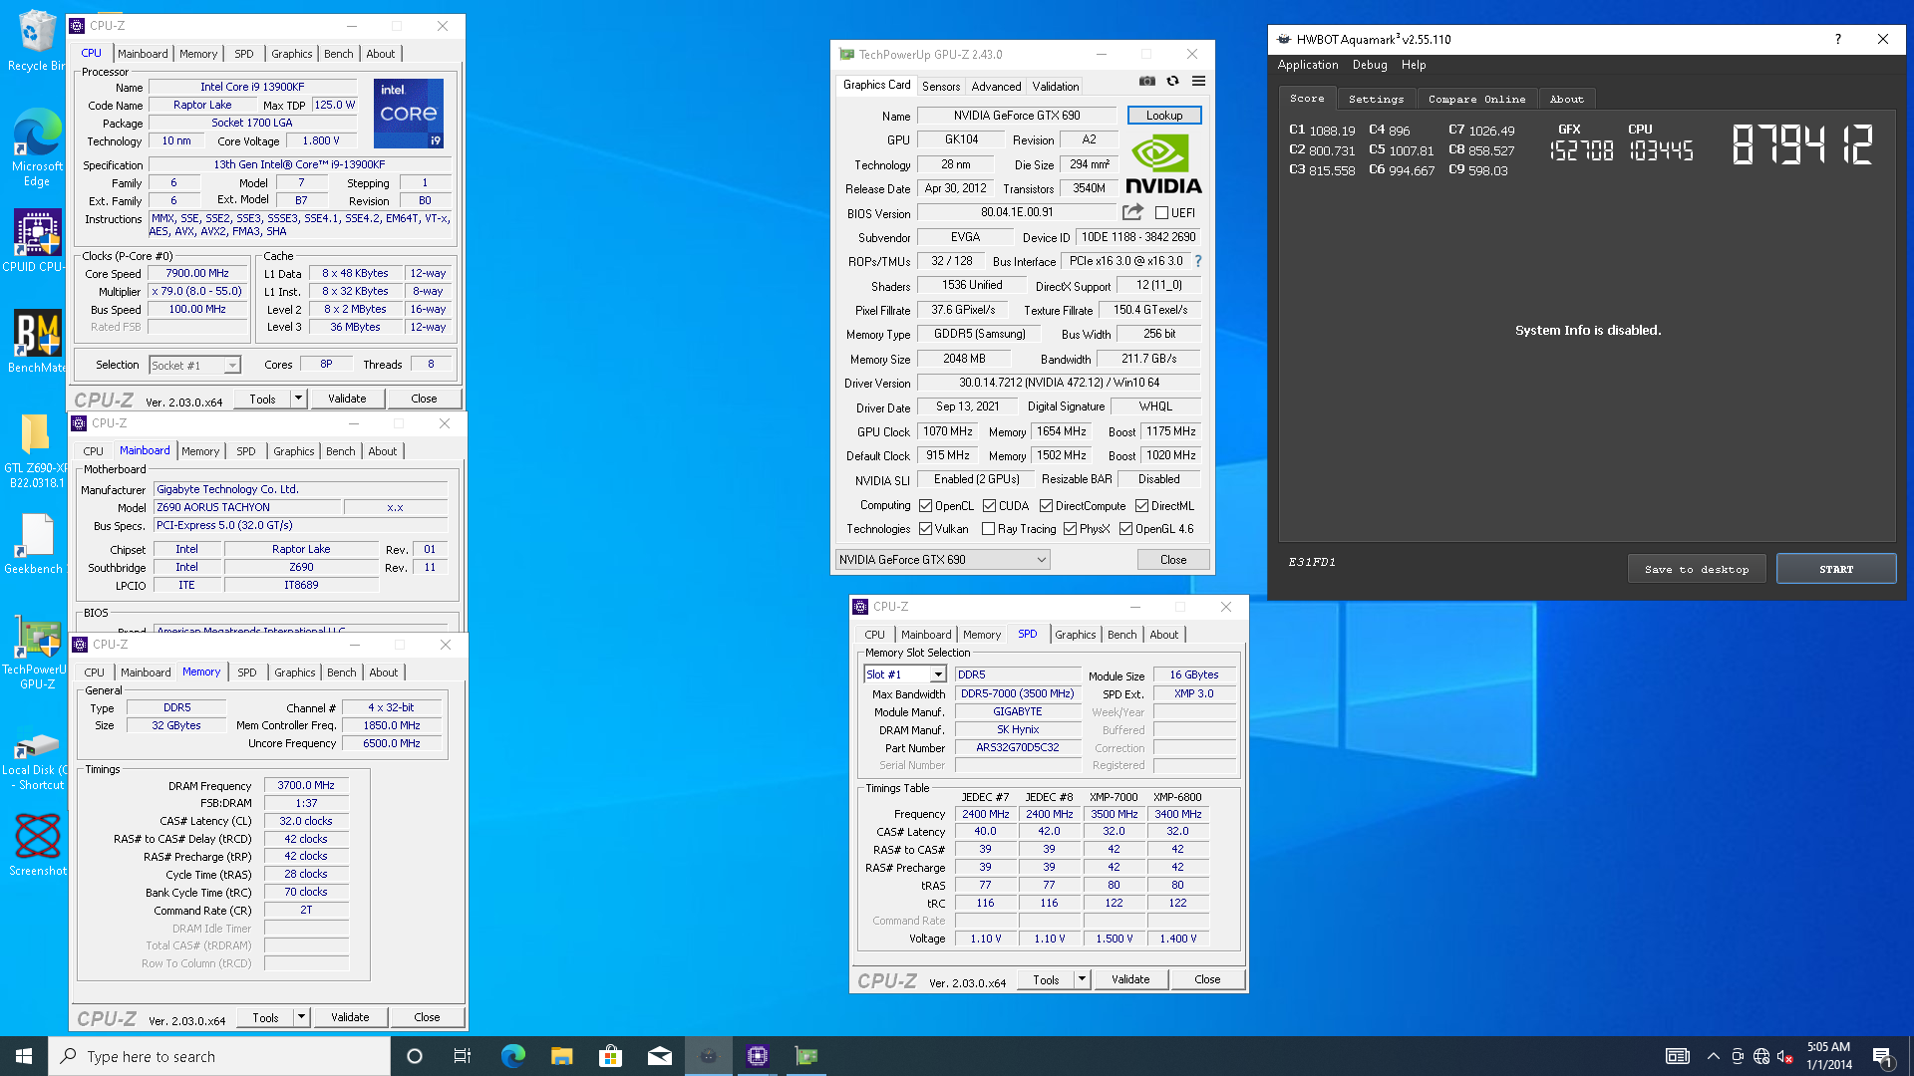Toggle OpenCL checkbox in GPU-Z
The image size is (1914, 1076).
(925, 506)
